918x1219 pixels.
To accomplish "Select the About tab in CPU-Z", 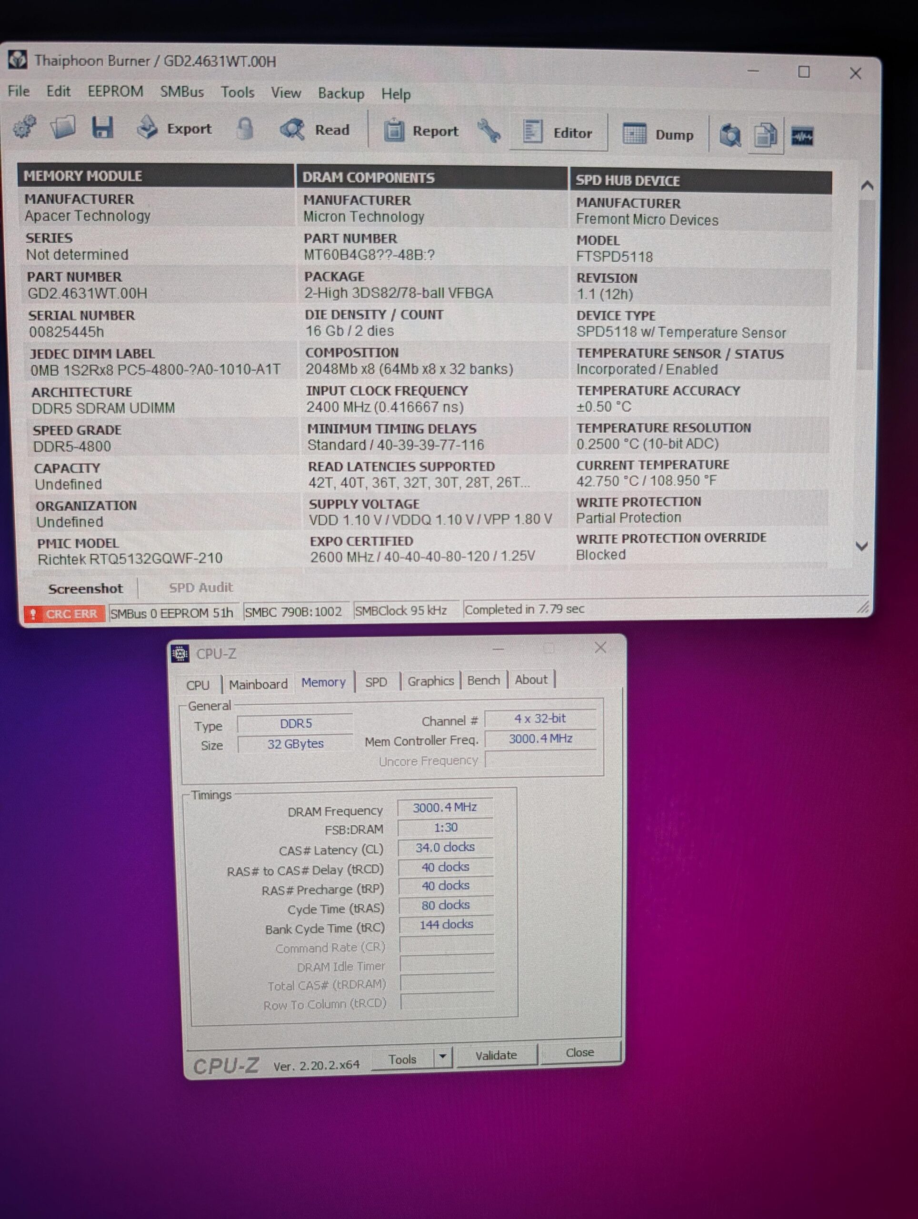I will point(531,680).
